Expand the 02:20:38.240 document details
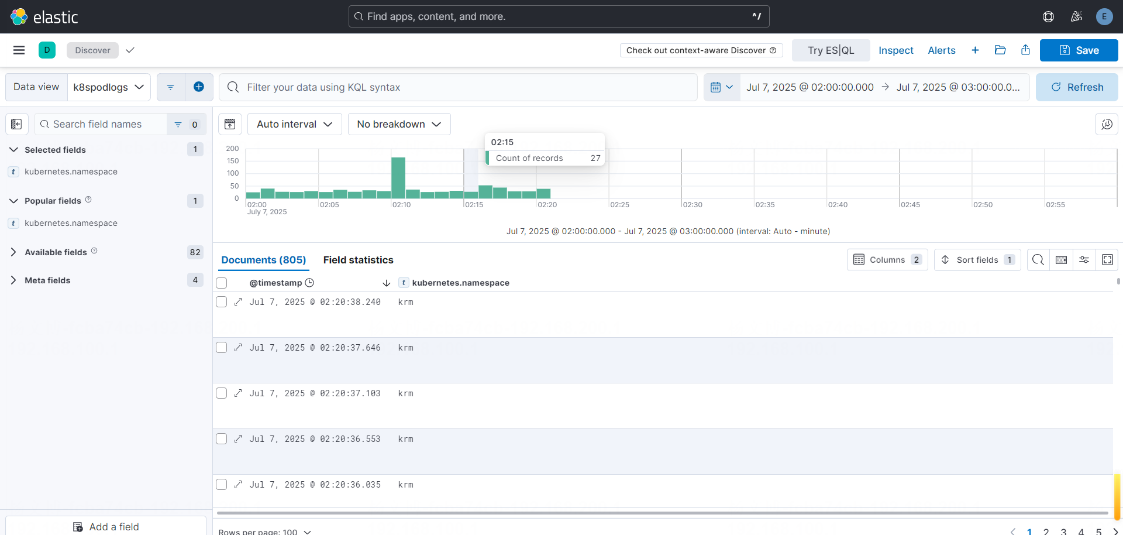Viewport: 1123px width, 535px height. tap(238, 302)
